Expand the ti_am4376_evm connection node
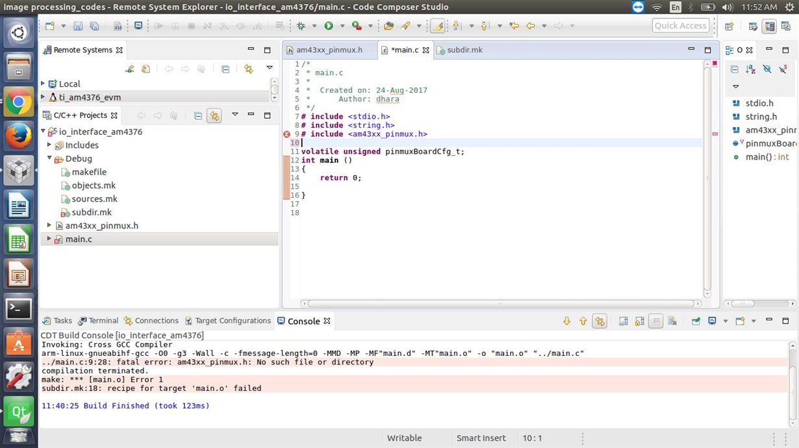 (43, 97)
